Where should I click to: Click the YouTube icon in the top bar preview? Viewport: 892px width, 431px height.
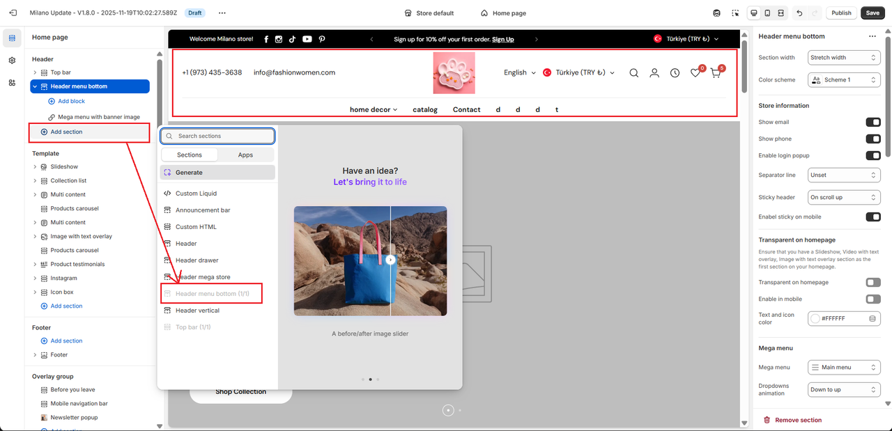click(x=307, y=39)
